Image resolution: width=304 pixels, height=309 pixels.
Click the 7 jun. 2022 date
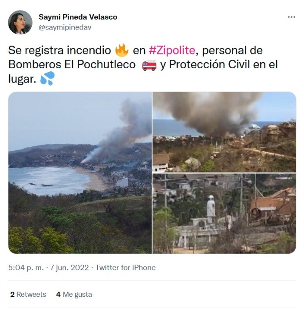pyautogui.click(x=69, y=268)
